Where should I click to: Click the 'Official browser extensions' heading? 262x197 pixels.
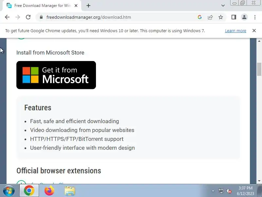59,171
